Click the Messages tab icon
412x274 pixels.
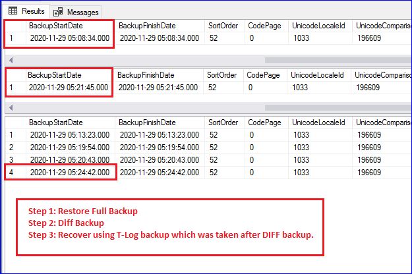[x=58, y=12]
